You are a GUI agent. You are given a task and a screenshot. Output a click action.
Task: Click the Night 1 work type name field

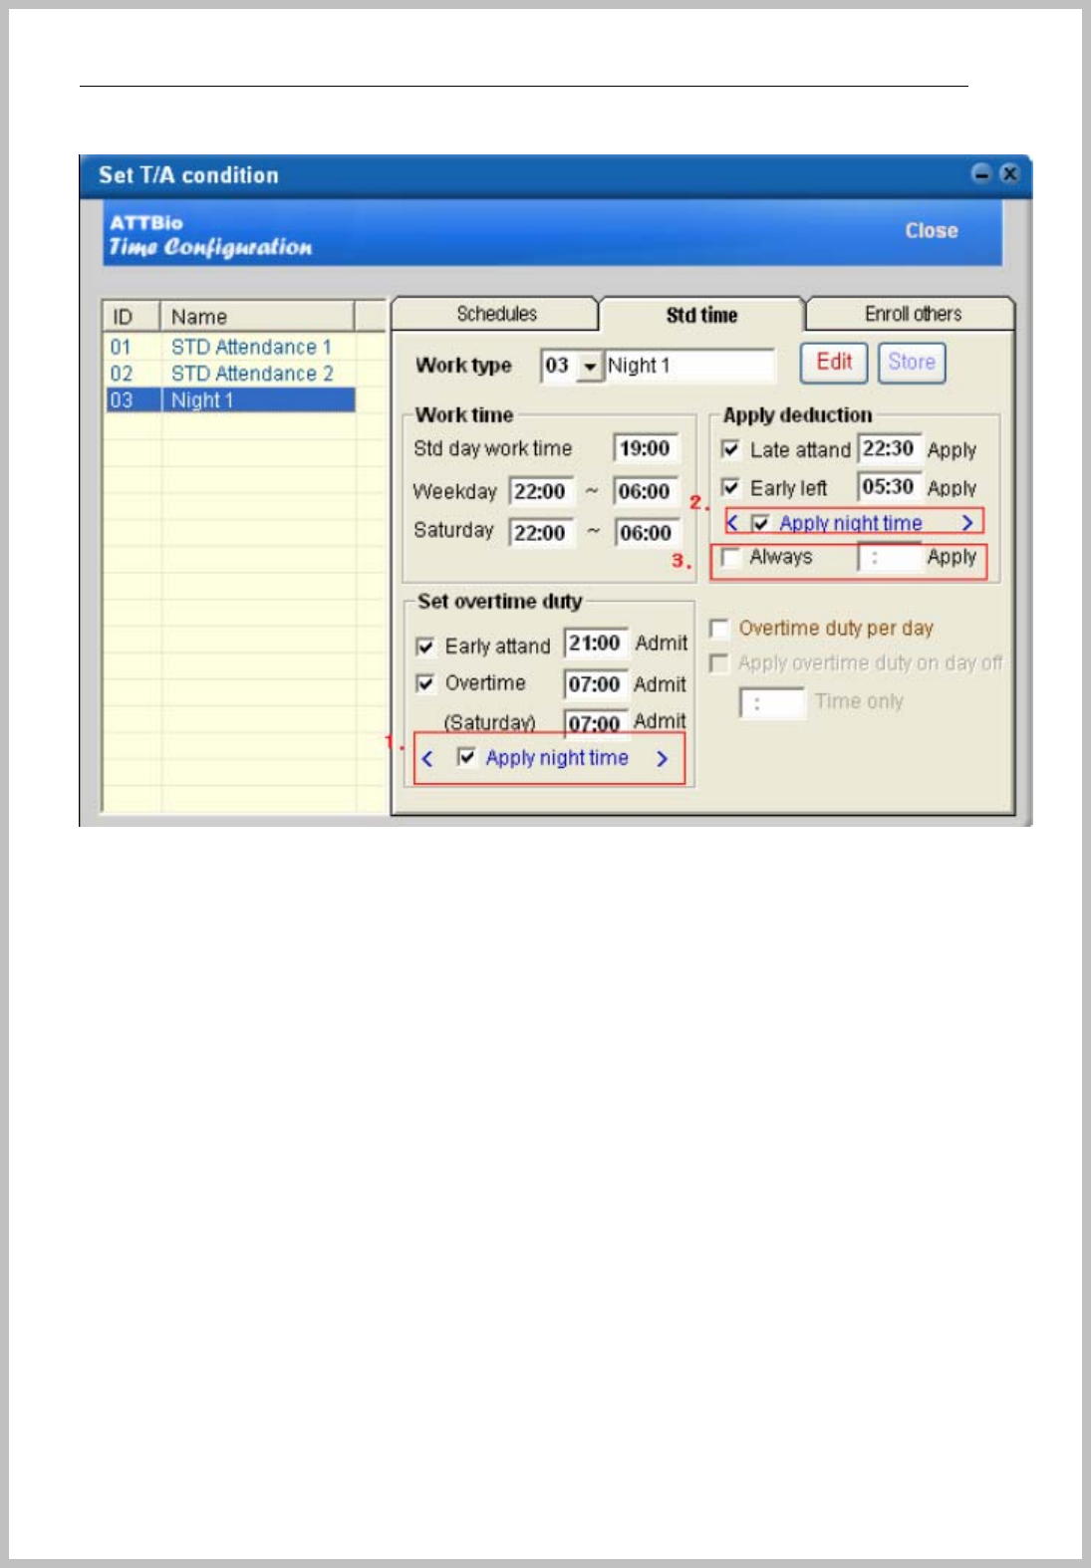point(689,366)
